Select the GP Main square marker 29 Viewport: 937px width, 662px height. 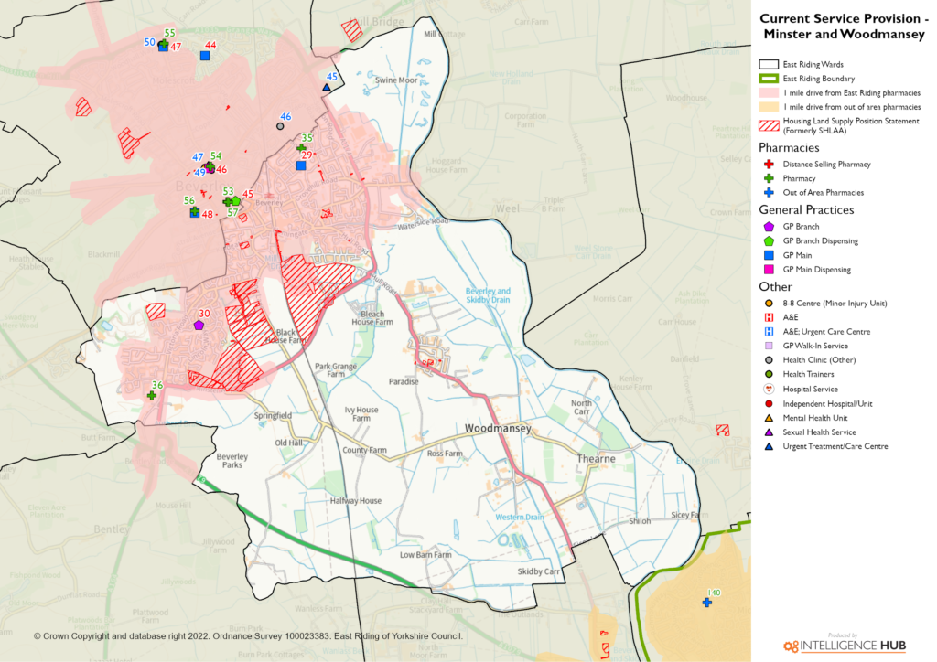tap(300, 165)
